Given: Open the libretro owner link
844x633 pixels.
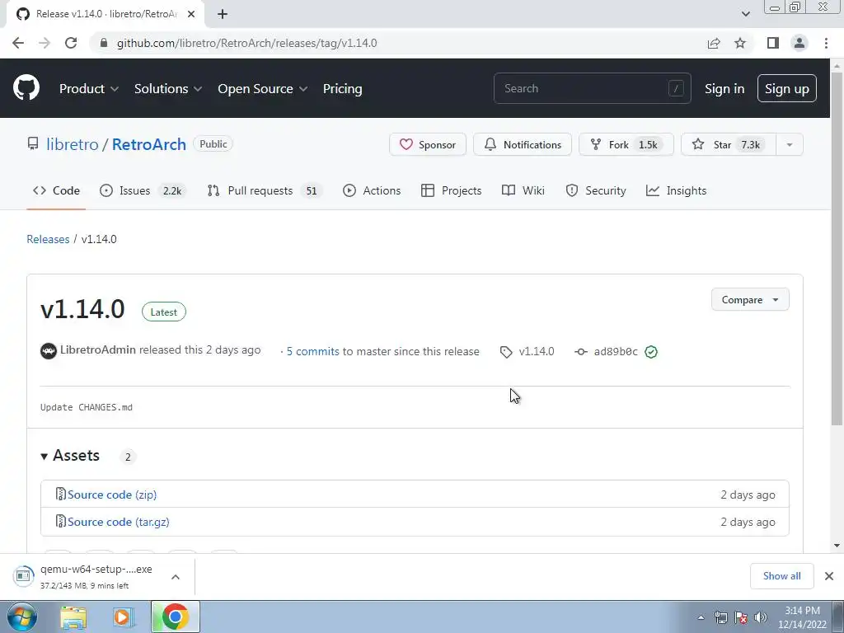Looking at the screenshot, I should point(73,144).
